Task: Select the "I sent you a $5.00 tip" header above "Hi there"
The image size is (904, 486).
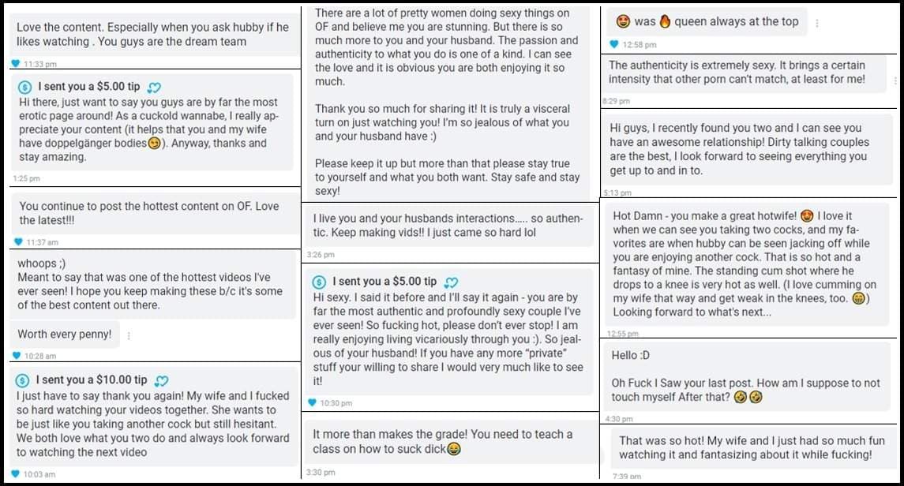Action: [88, 86]
